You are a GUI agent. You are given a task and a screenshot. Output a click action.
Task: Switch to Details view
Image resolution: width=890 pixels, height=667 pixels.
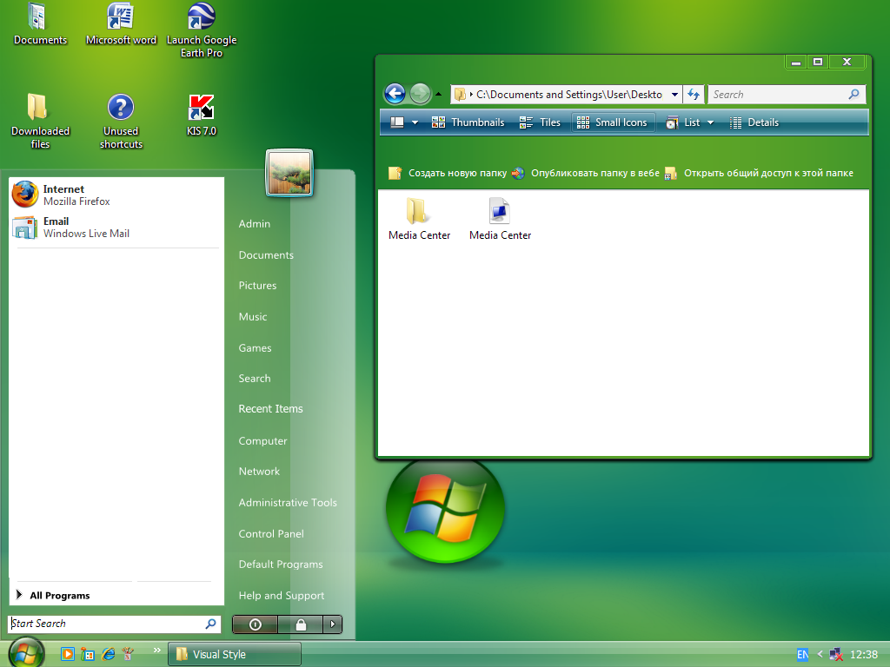754,122
